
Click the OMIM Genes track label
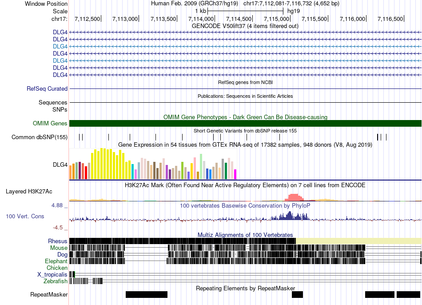pyautogui.click(x=50, y=124)
